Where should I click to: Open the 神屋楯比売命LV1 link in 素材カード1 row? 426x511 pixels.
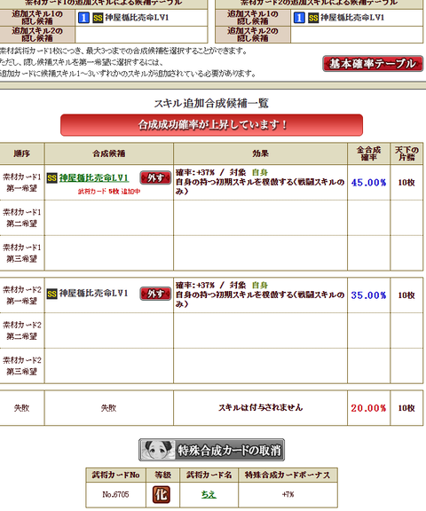(x=94, y=178)
